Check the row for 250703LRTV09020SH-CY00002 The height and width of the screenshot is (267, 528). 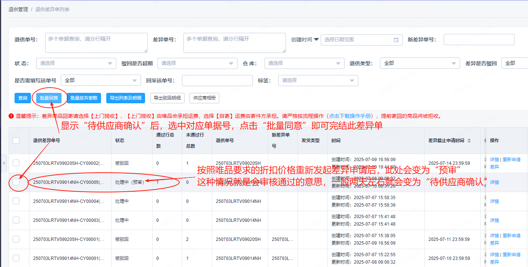tap(16, 163)
